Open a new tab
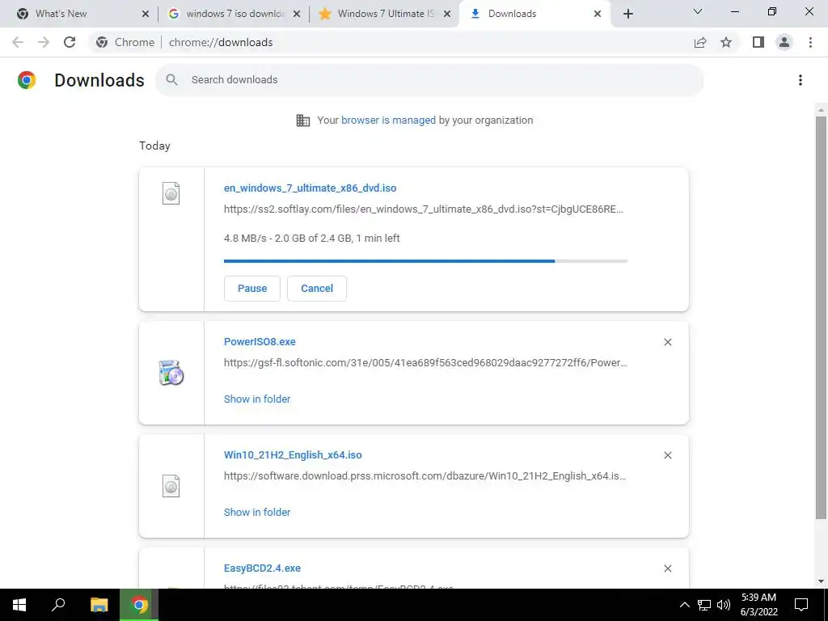 tap(627, 14)
